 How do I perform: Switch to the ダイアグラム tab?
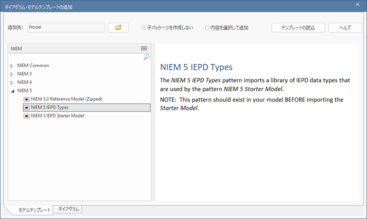(68, 209)
